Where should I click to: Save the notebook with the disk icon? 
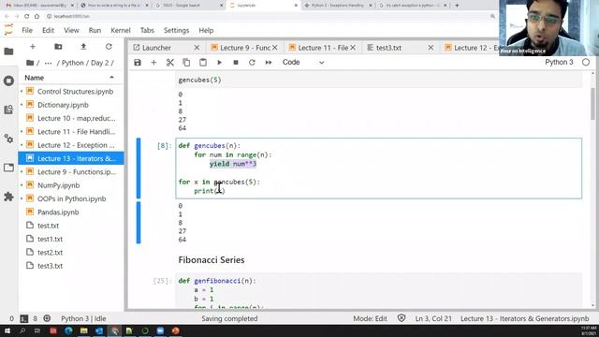[x=138, y=63]
